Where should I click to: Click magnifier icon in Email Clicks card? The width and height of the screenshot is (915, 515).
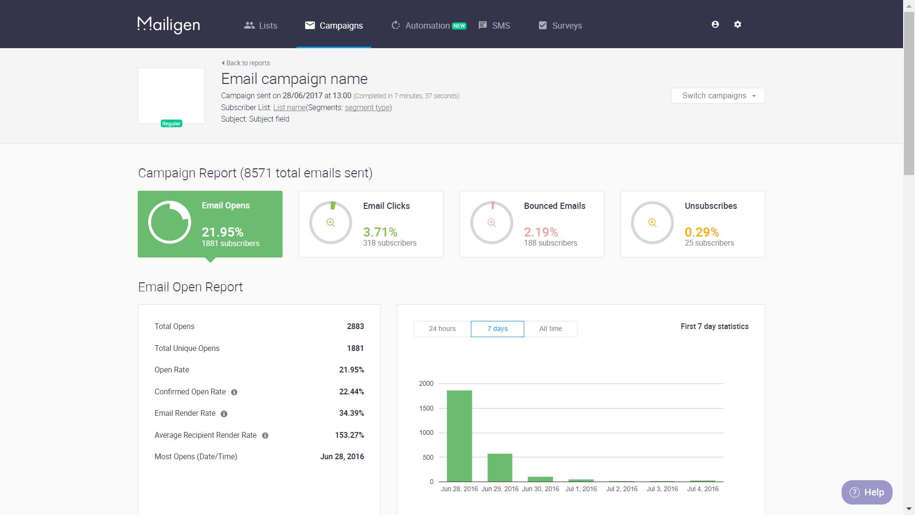coord(331,223)
